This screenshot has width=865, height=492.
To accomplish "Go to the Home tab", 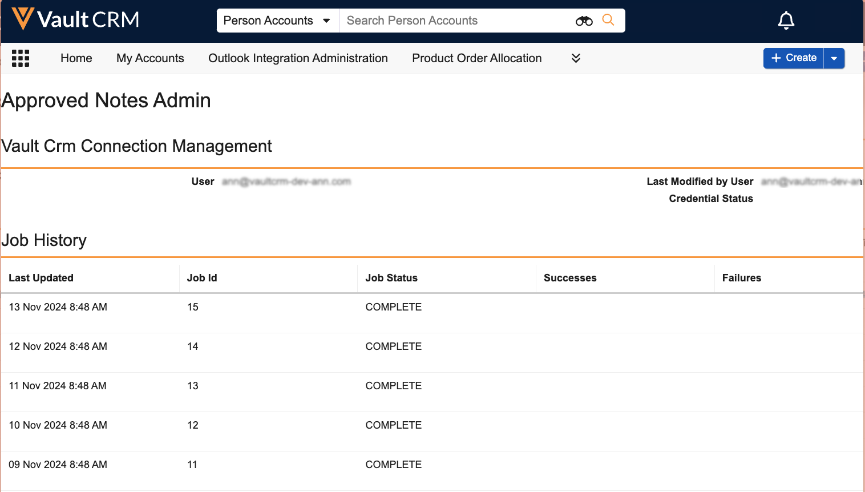I will tap(76, 58).
